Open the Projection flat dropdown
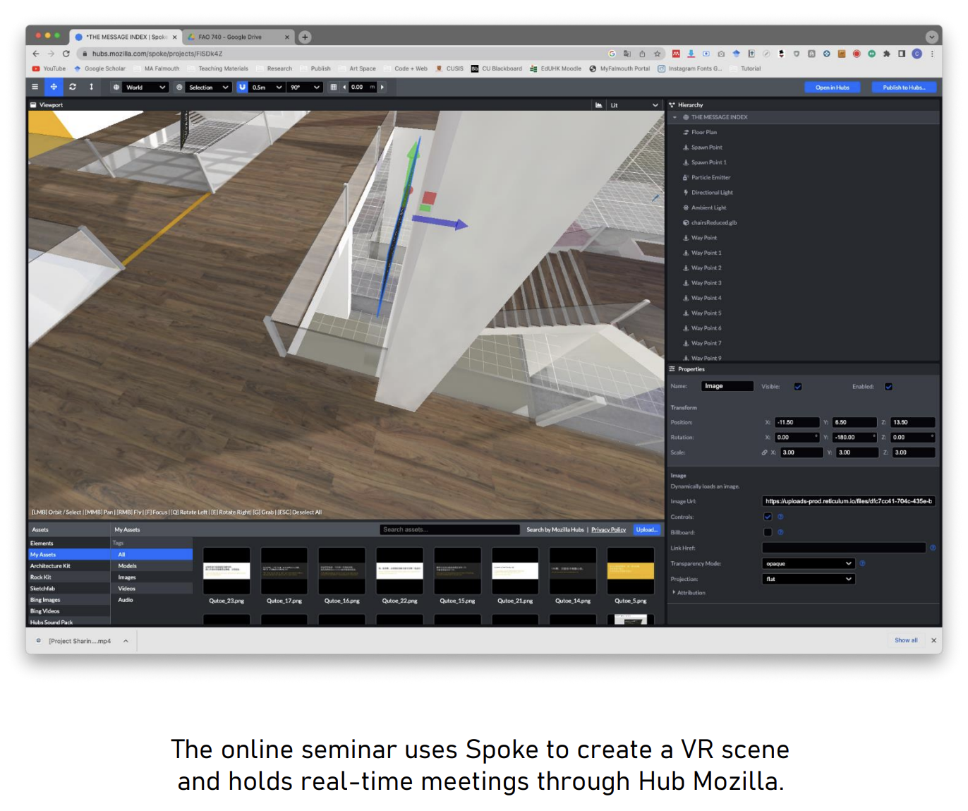Screen dimensions: 968x811 point(809,579)
